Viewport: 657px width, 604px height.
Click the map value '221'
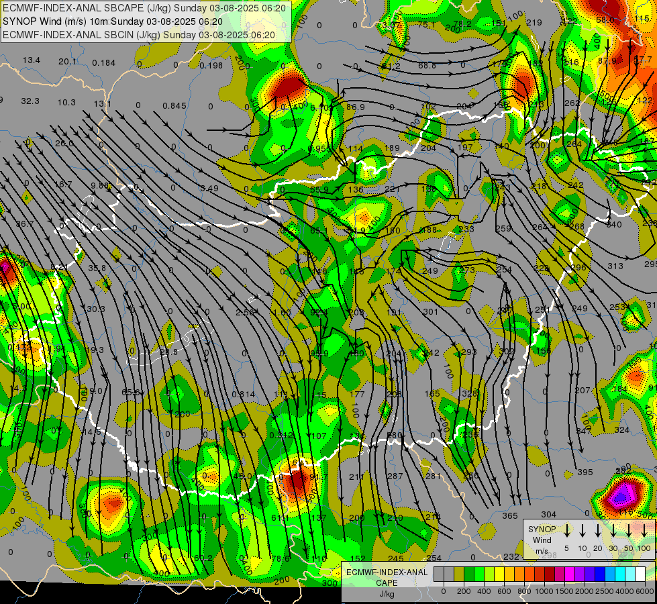[392, 189]
